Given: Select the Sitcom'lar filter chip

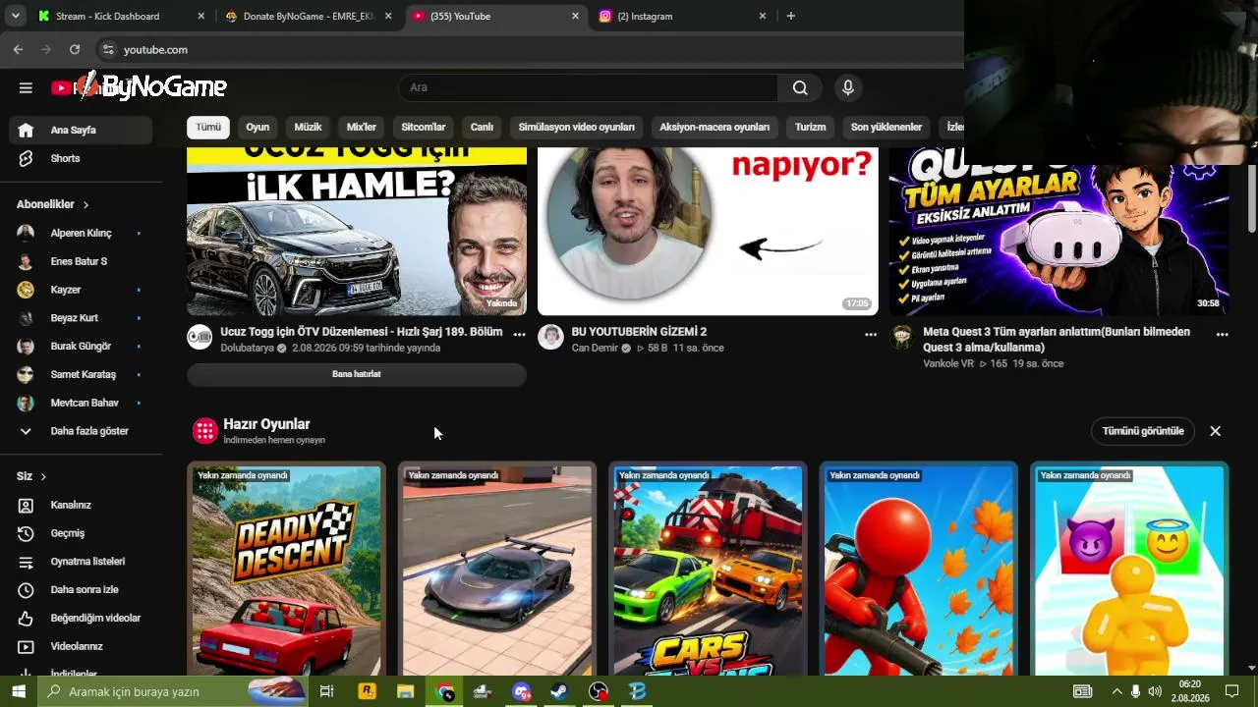Looking at the screenshot, I should point(424,127).
